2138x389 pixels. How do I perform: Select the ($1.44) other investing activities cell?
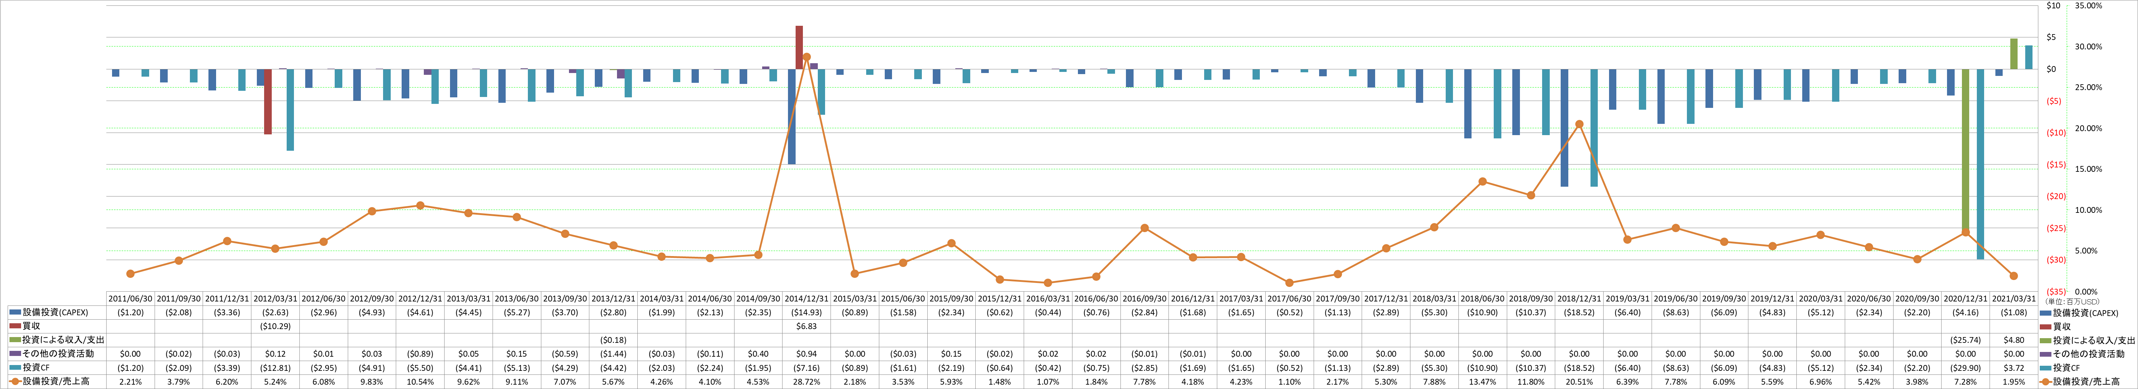click(613, 354)
